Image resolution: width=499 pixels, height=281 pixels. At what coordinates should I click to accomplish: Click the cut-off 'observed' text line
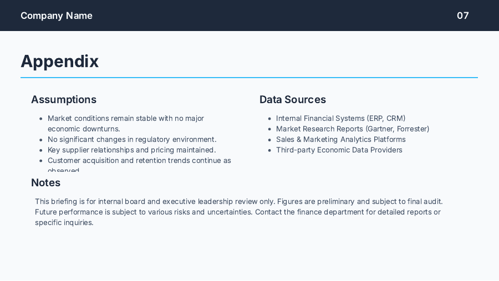coord(64,170)
